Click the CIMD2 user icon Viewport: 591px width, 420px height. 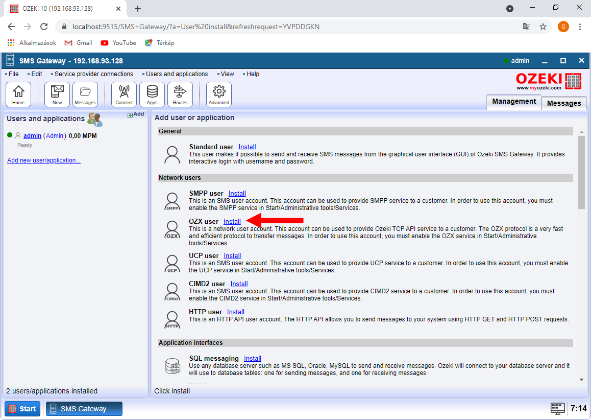point(173,292)
